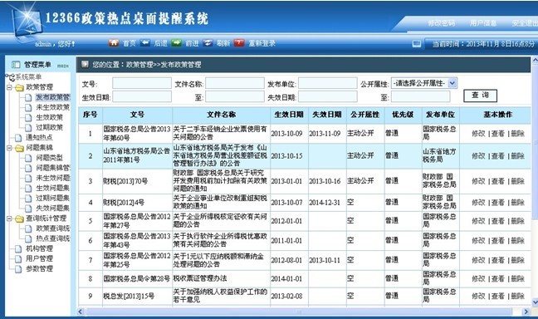The width and height of the screenshot is (538, 319).
Task: Open 用户信息 in the top menu
Action: pos(483,23)
